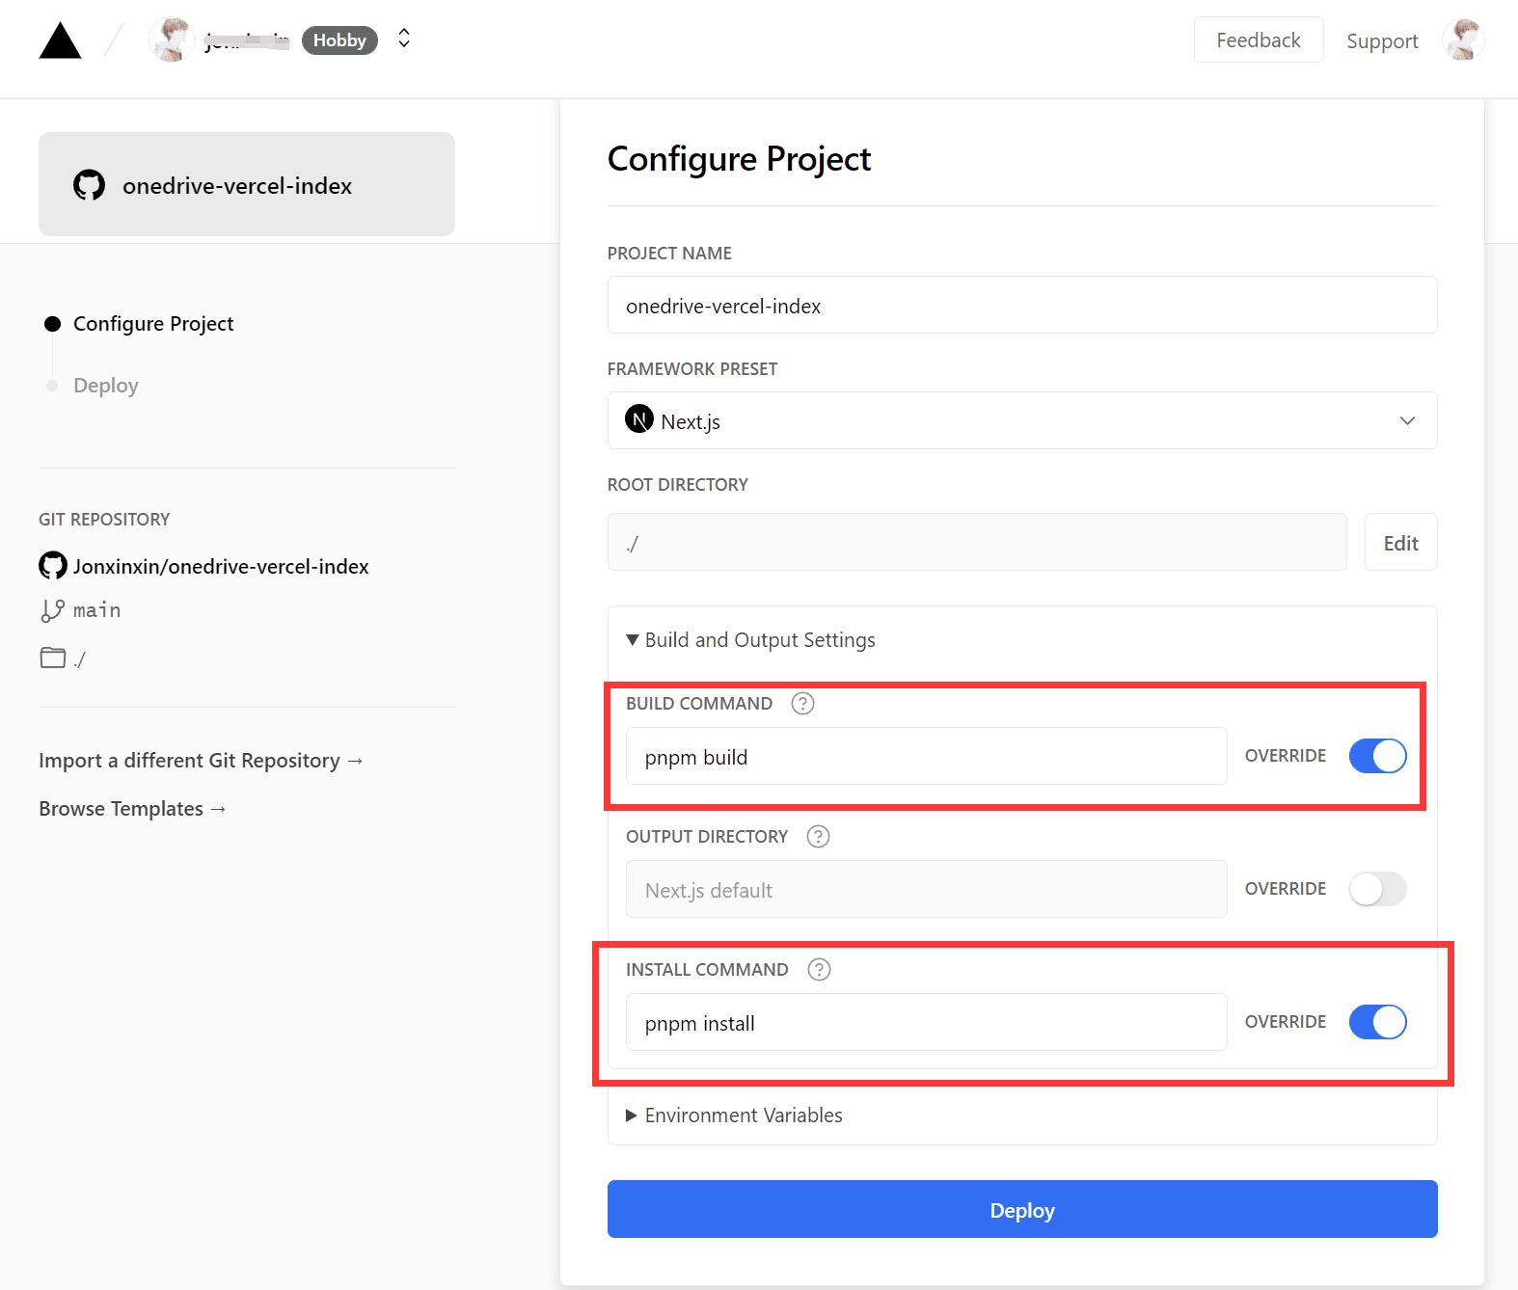Open the team switcher chevron icon
This screenshot has height=1290, width=1518.
(x=404, y=39)
